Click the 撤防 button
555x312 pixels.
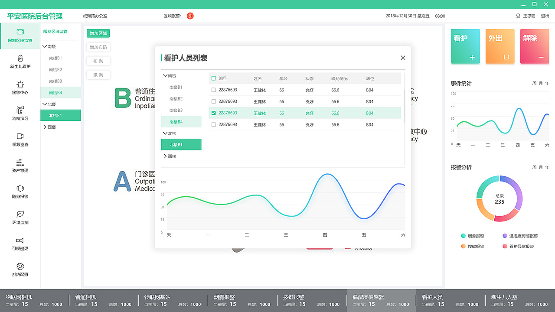[98, 75]
